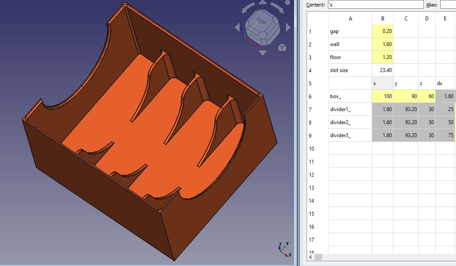456x266 pixels.
Task: Roll view with the clockwise curved arrow
Action: pyautogui.click(x=278, y=7)
